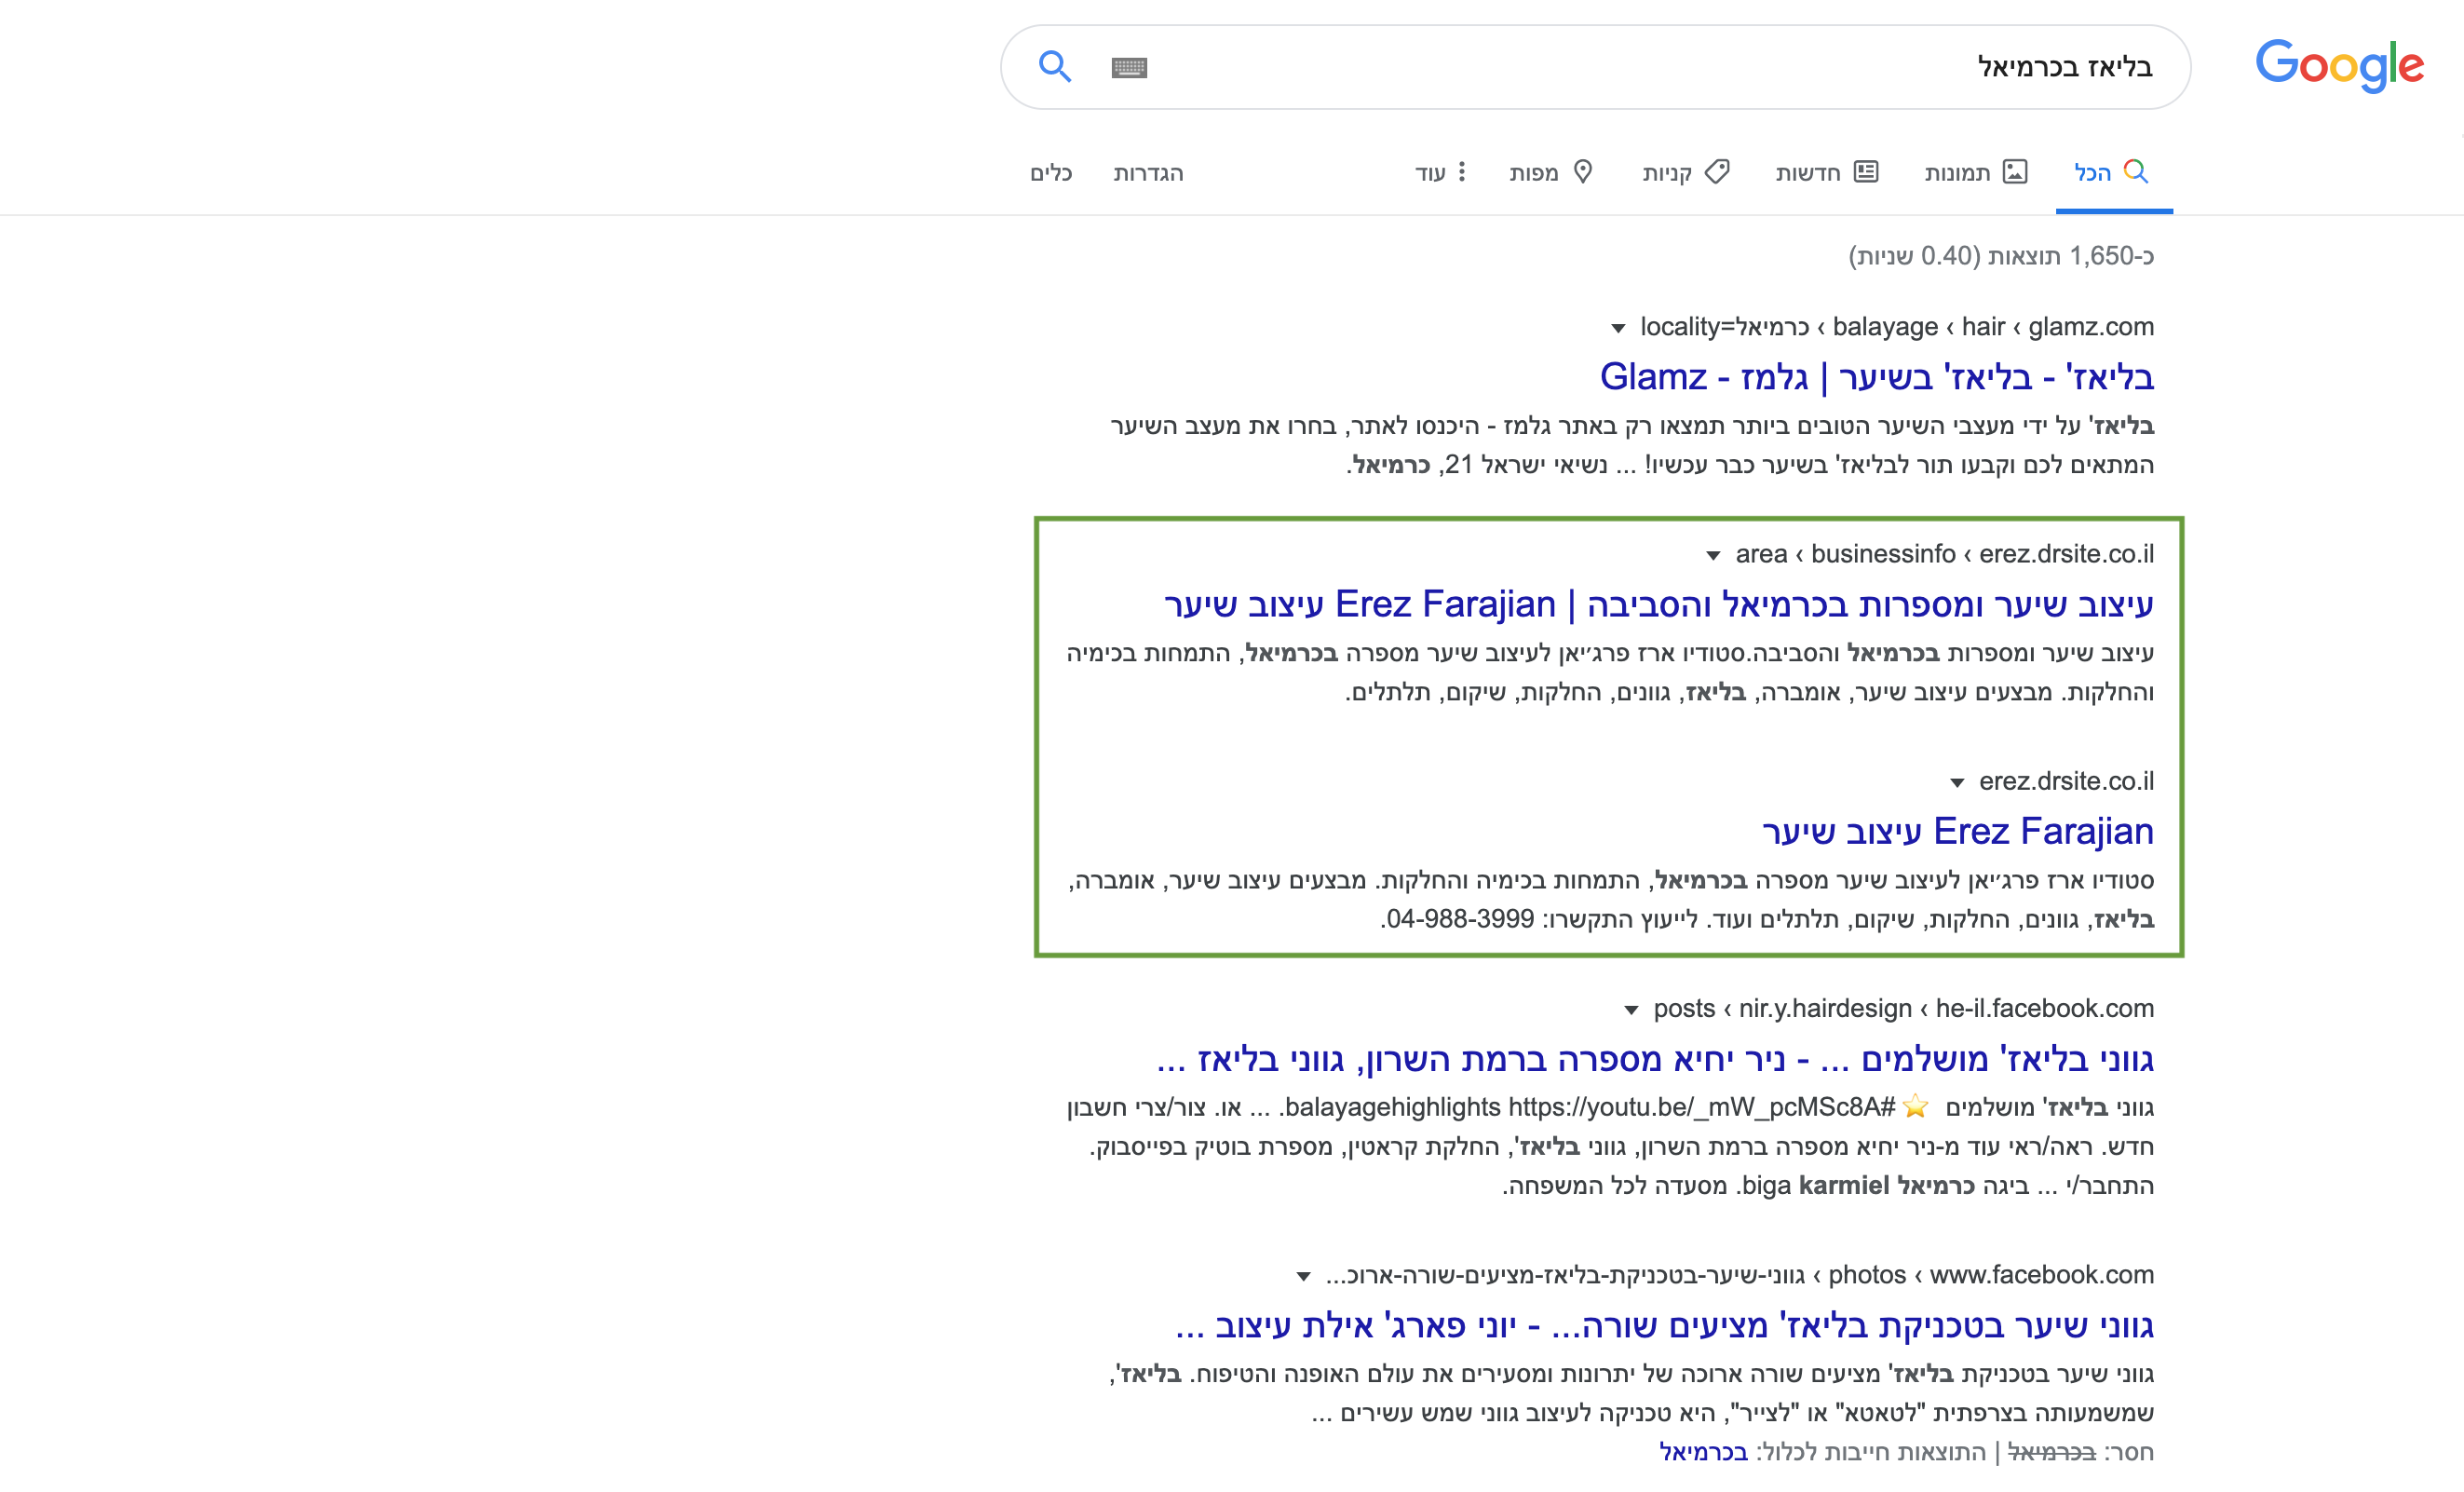
Task: Click the news tab newspaper icon
Action: [x=1866, y=172]
